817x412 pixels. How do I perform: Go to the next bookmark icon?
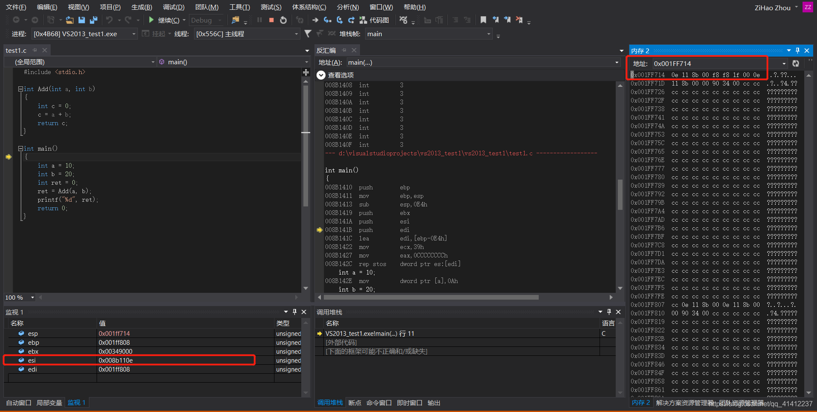(x=507, y=20)
